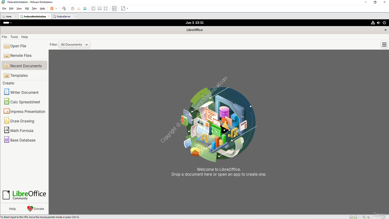Click the stretch guest display icon

pyautogui.click(x=123, y=9)
